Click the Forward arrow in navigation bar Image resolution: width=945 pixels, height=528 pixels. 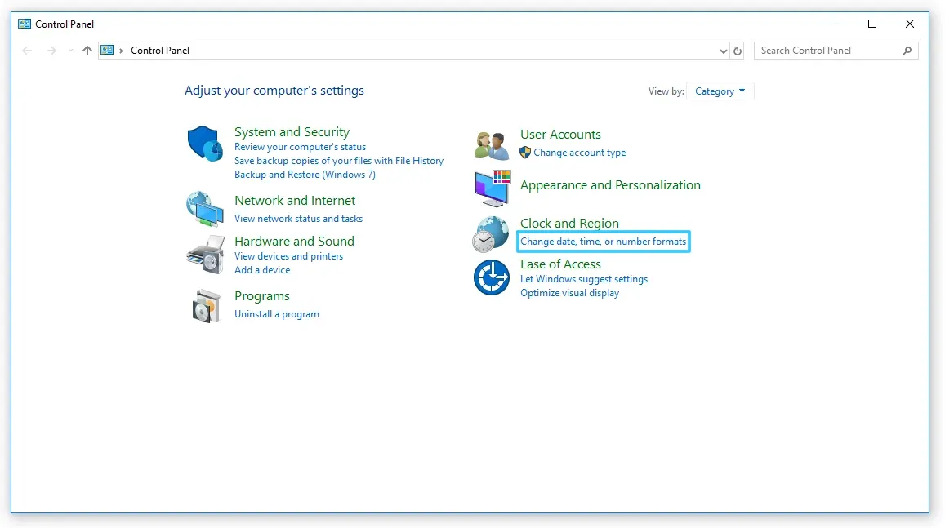pos(51,51)
